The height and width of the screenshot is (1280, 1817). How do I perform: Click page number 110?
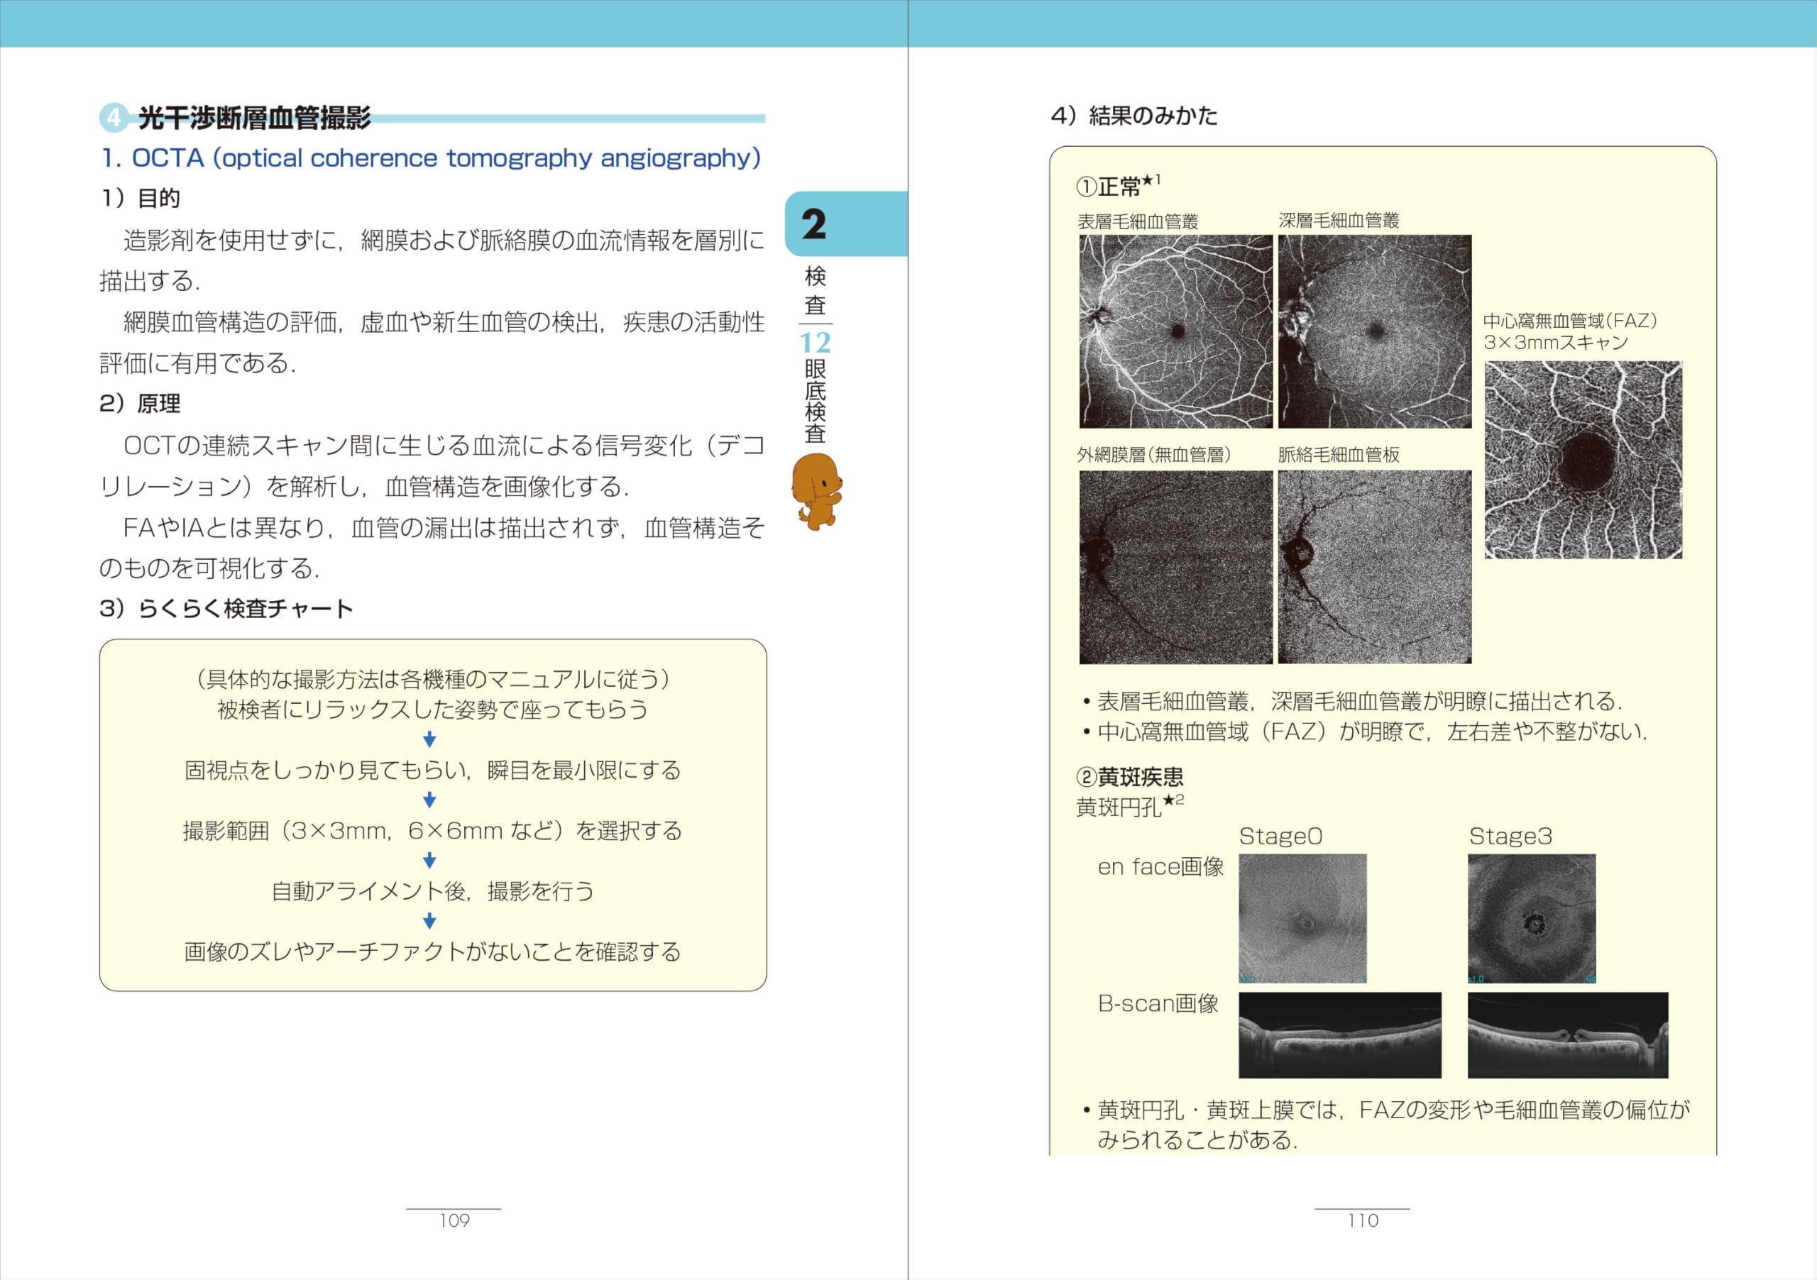point(1363,1220)
